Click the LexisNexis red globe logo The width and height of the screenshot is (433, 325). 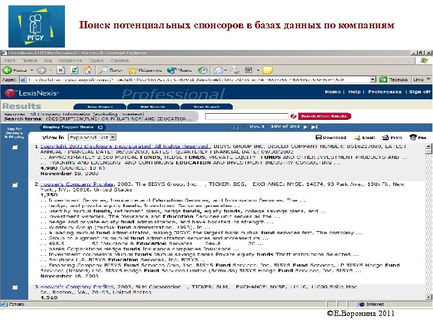pyautogui.click(x=10, y=93)
